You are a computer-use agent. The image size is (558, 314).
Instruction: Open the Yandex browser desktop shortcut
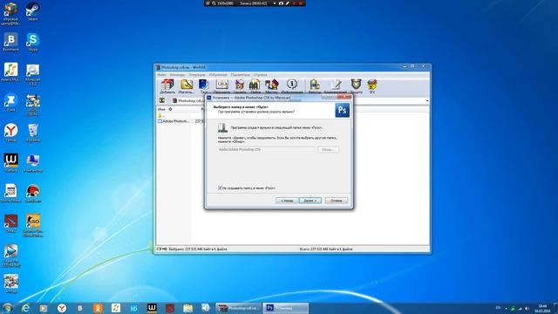click(x=10, y=133)
